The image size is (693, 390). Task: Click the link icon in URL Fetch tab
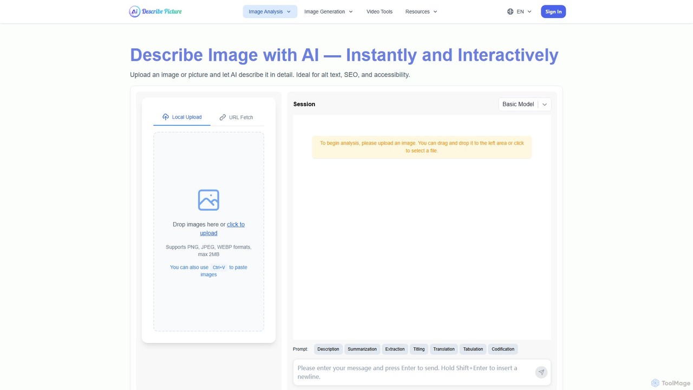point(223,118)
